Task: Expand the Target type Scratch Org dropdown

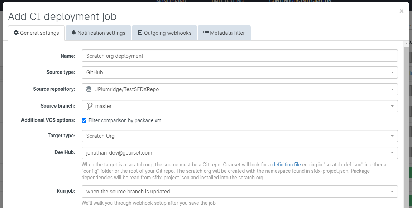Action: [x=392, y=136]
